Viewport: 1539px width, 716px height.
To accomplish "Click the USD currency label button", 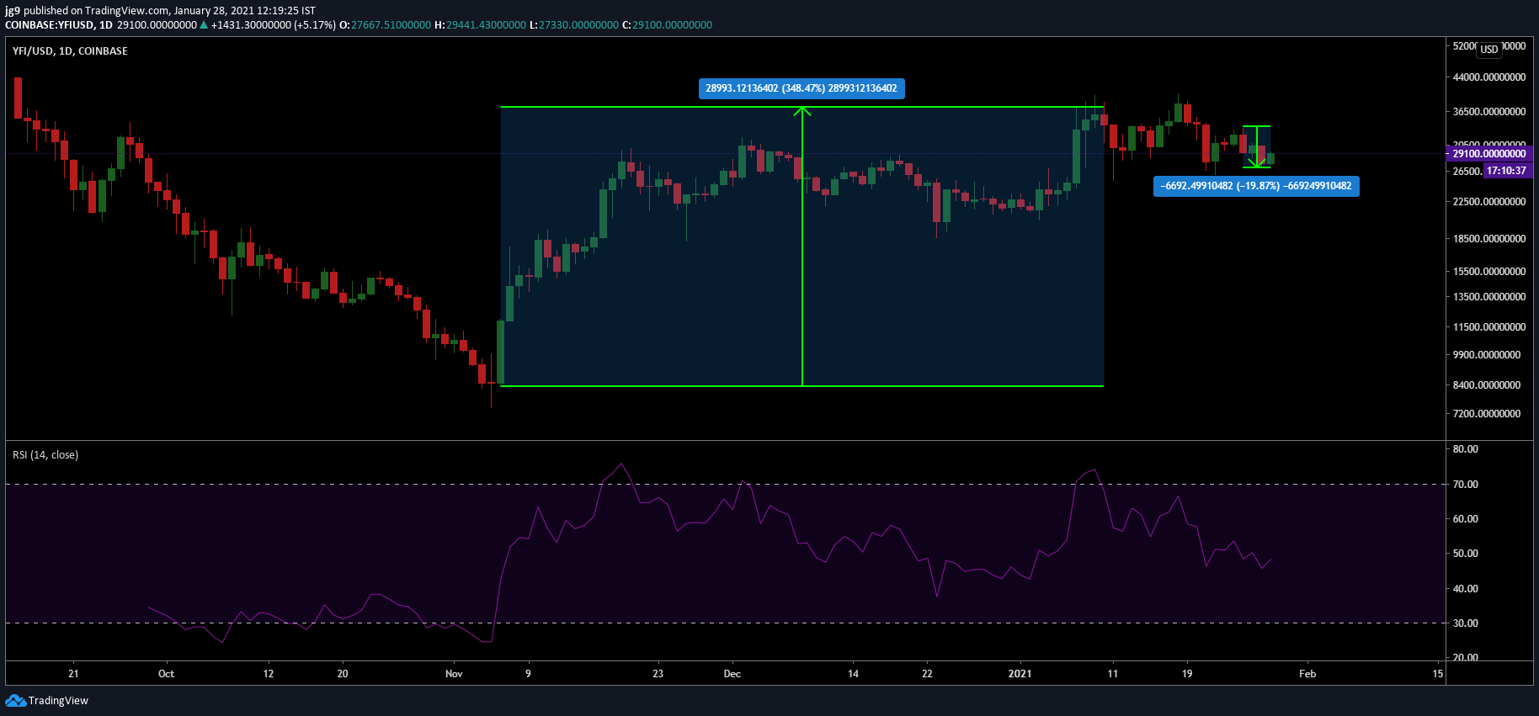I will [1489, 49].
